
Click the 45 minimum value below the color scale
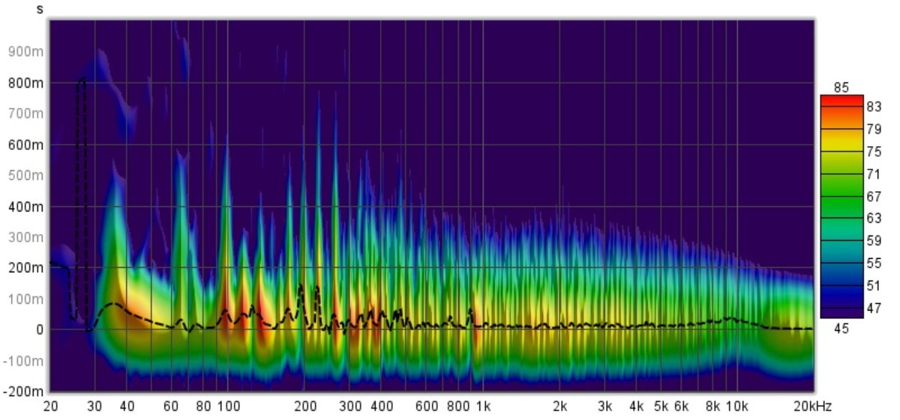[842, 325]
